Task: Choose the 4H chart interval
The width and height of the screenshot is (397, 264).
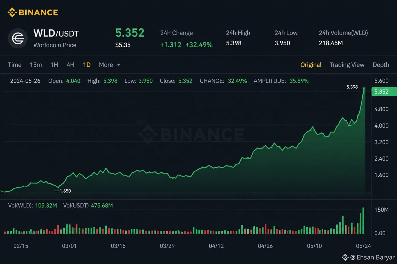Action: tap(71, 65)
